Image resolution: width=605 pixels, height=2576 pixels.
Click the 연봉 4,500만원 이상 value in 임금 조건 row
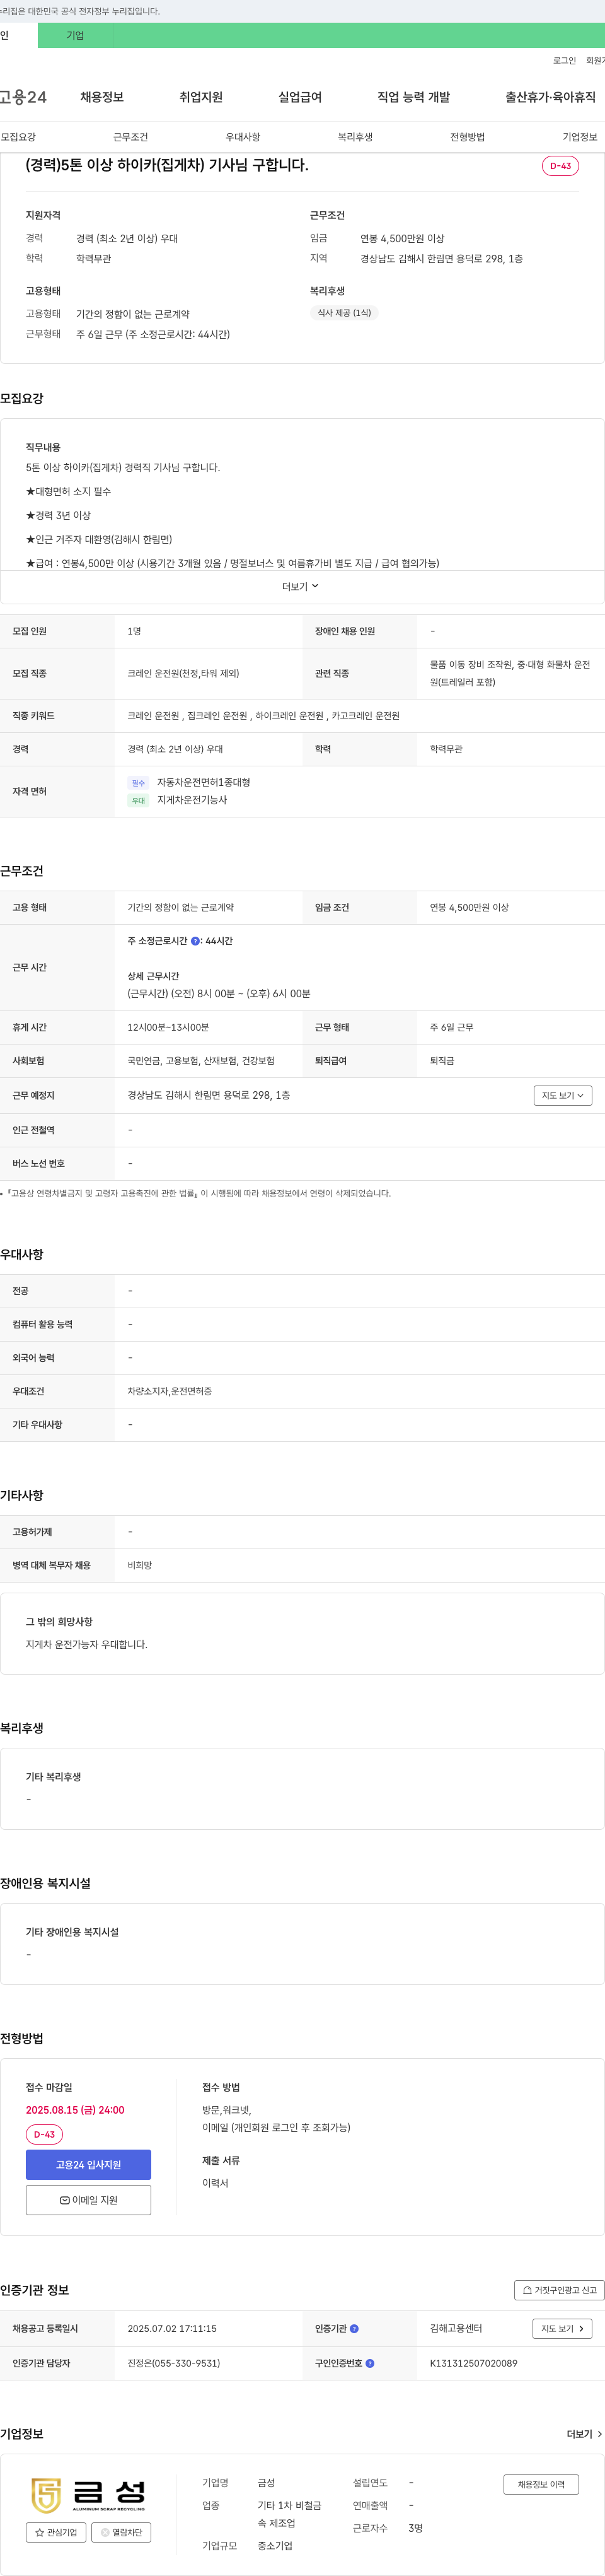(470, 908)
